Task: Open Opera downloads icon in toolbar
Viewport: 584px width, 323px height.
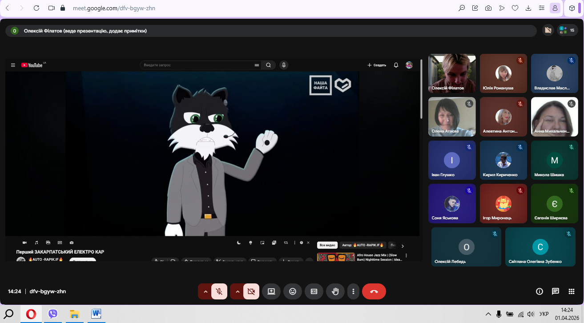Action: click(528, 8)
